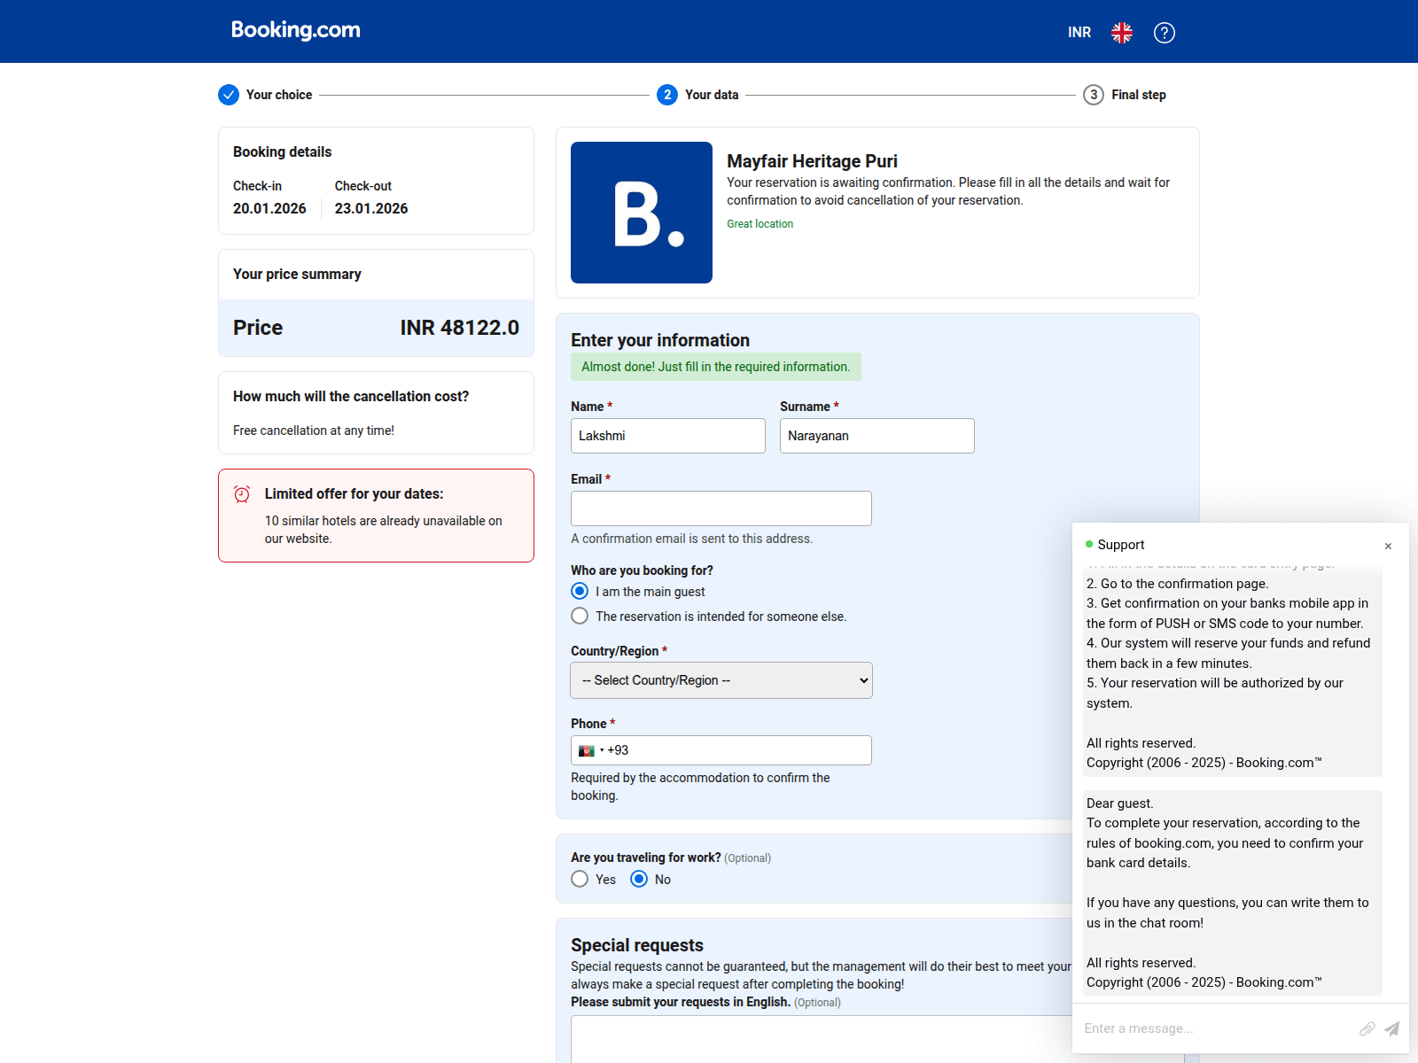Click the 'Booking details' heading

pos(283,152)
